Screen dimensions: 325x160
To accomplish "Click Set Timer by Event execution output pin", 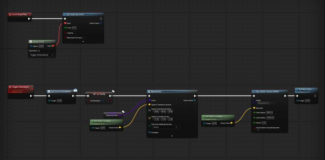I will click(x=101, y=19).
